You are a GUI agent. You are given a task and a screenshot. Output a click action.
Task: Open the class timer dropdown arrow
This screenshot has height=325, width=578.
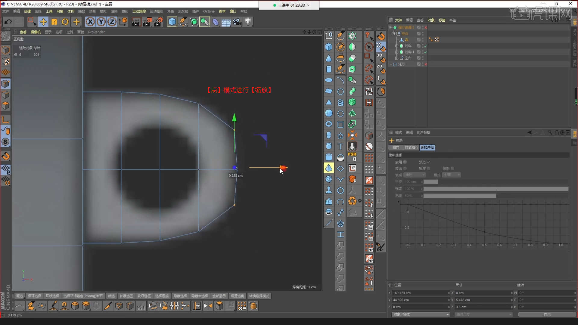308,5
